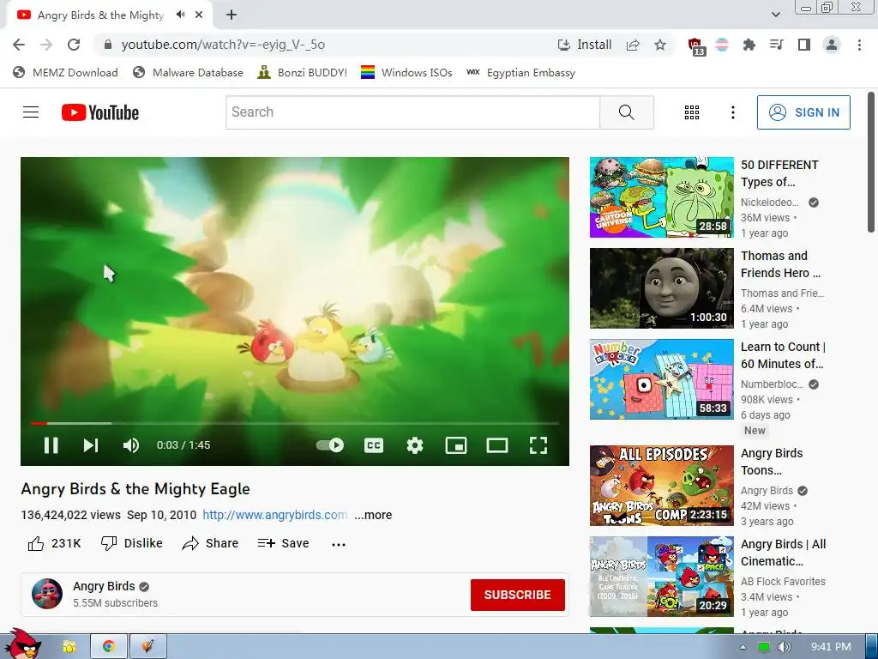878x659 pixels.
Task: Open more actions ellipsis below video
Action: tap(339, 544)
